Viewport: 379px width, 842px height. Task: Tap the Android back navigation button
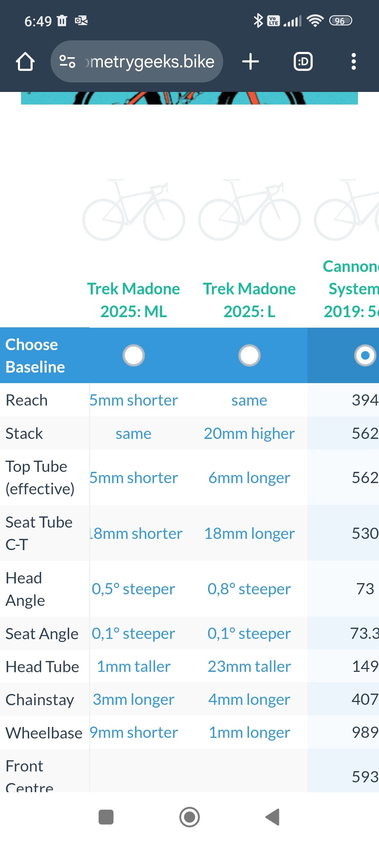pos(273,817)
